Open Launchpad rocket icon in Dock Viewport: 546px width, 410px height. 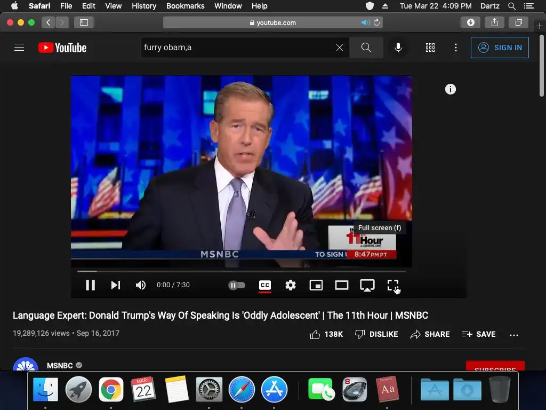(78, 389)
